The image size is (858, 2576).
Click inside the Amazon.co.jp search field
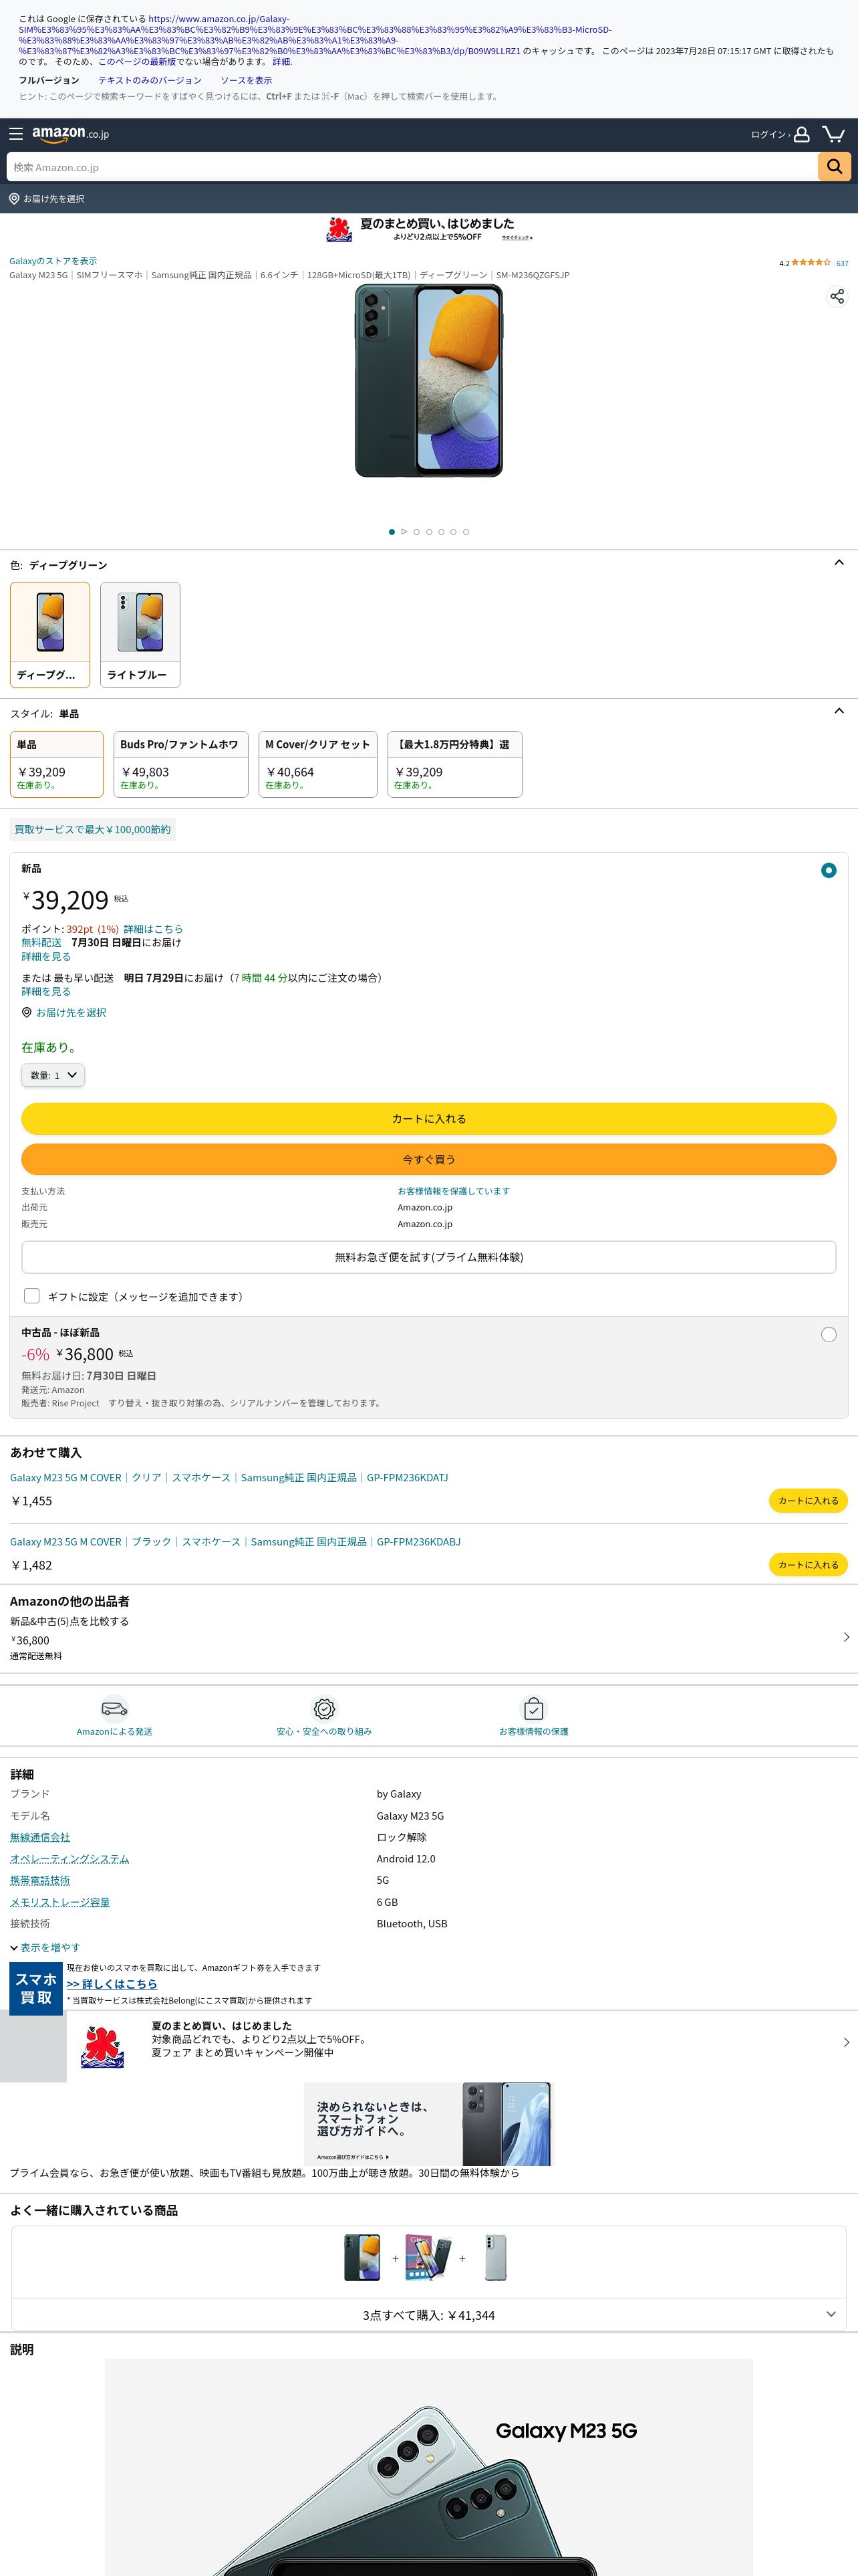(412, 167)
